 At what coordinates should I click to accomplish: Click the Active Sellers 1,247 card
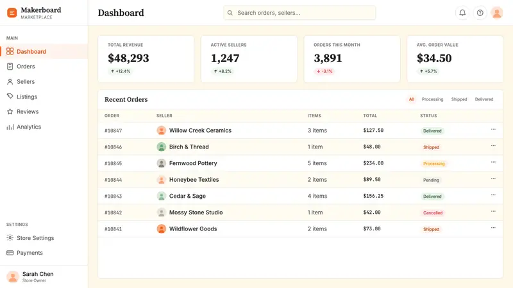[249, 59]
